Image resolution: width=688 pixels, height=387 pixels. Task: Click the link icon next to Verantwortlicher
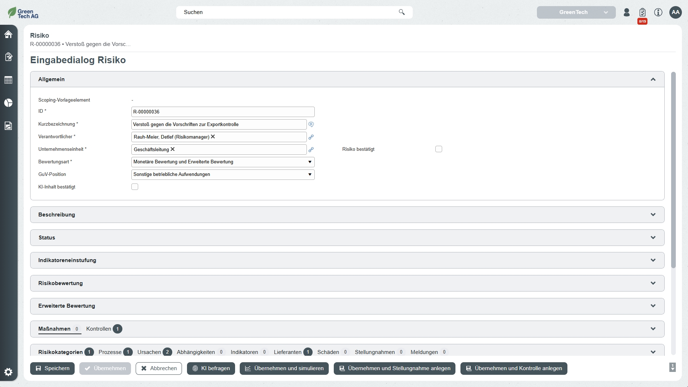coord(311,137)
